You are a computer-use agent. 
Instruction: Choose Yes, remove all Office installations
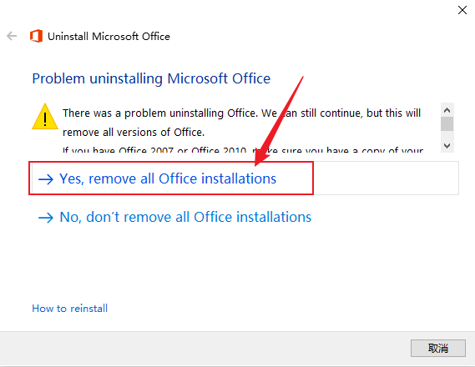click(x=168, y=178)
